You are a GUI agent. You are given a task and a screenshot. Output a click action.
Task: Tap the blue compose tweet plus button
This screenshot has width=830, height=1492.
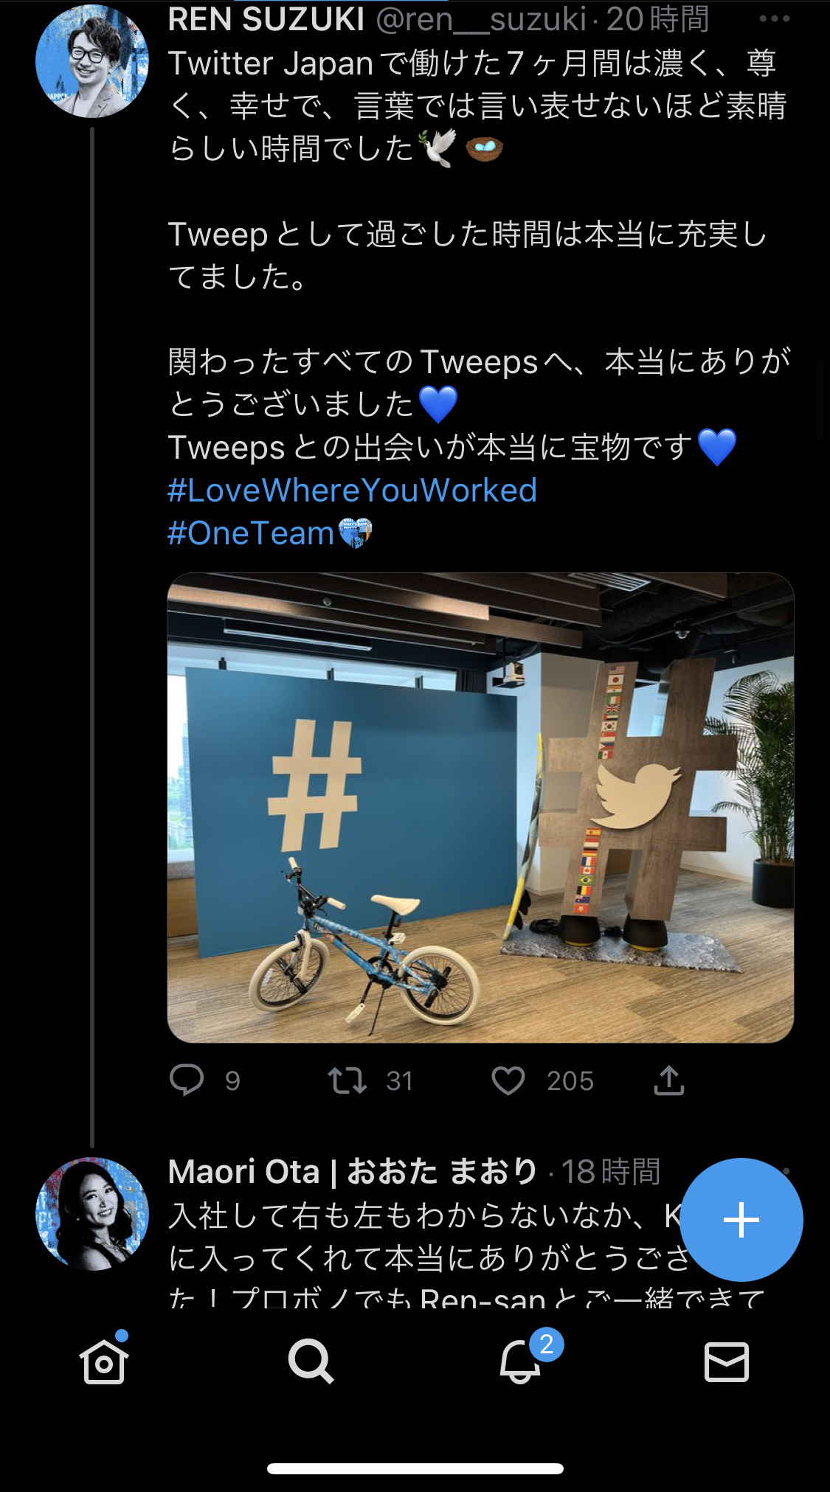741,1219
